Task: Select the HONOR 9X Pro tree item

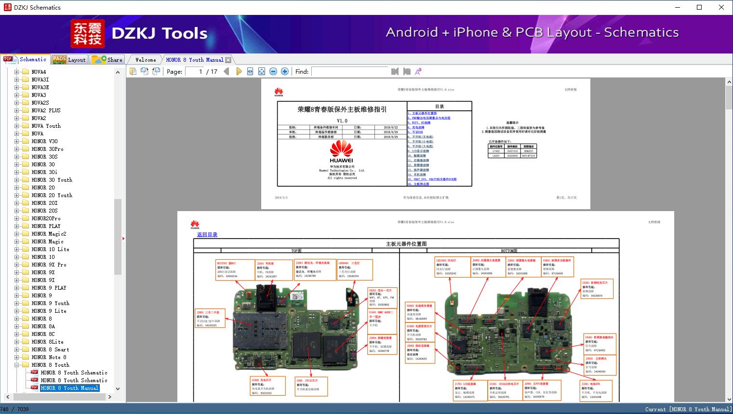Action: tap(49, 265)
